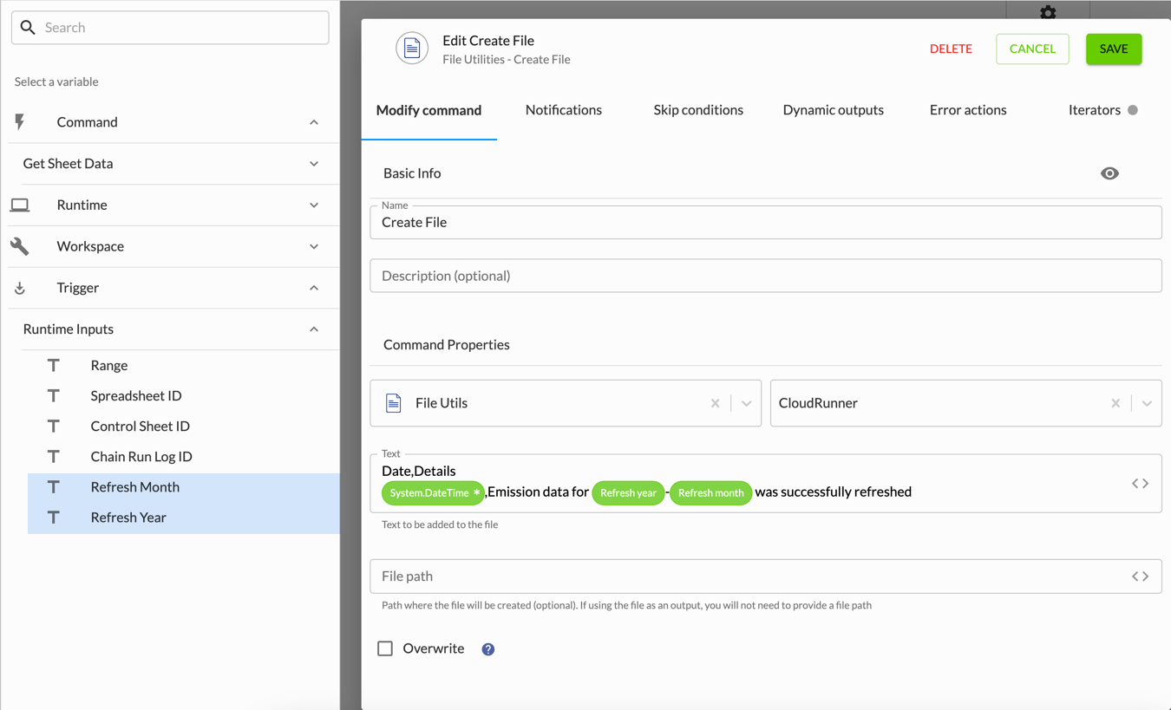Viewport: 1171px width, 710px height.
Task: Click the File path input field
Action: tap(766, 576)
